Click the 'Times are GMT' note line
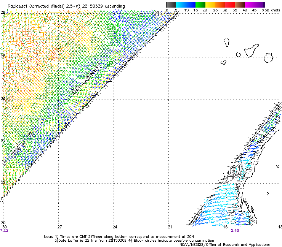 [119, 237]
